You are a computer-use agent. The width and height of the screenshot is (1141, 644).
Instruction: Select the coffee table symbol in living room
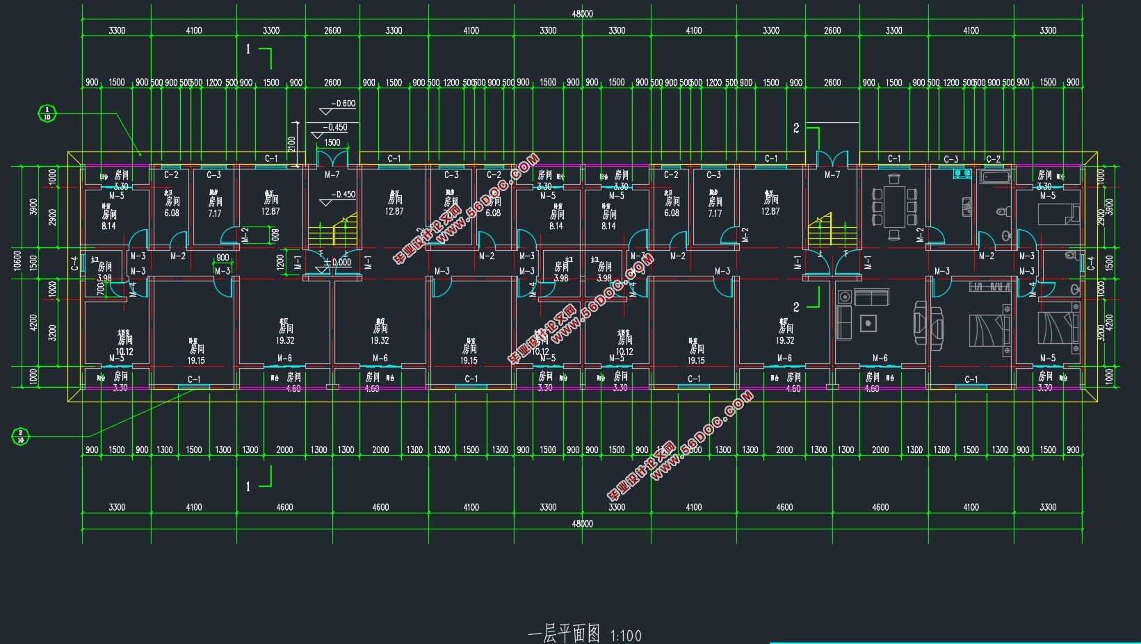pyautogui.click(x=867, y=323)
